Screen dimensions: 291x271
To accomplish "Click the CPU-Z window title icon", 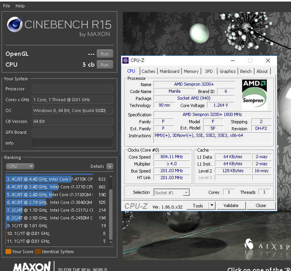I will [x=125, y=60].
